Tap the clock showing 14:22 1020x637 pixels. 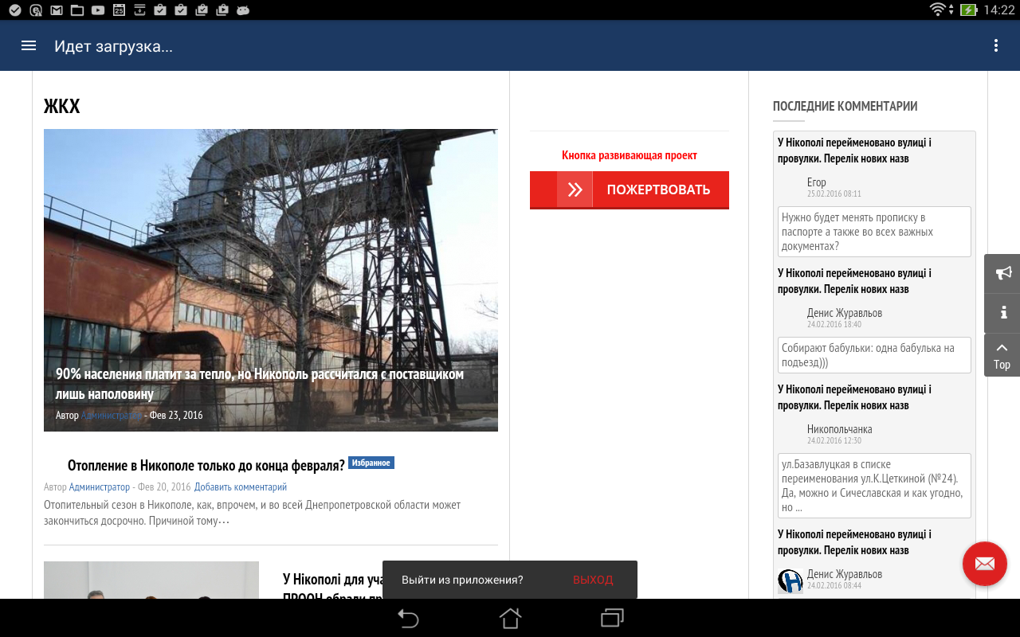click(998, 10)
